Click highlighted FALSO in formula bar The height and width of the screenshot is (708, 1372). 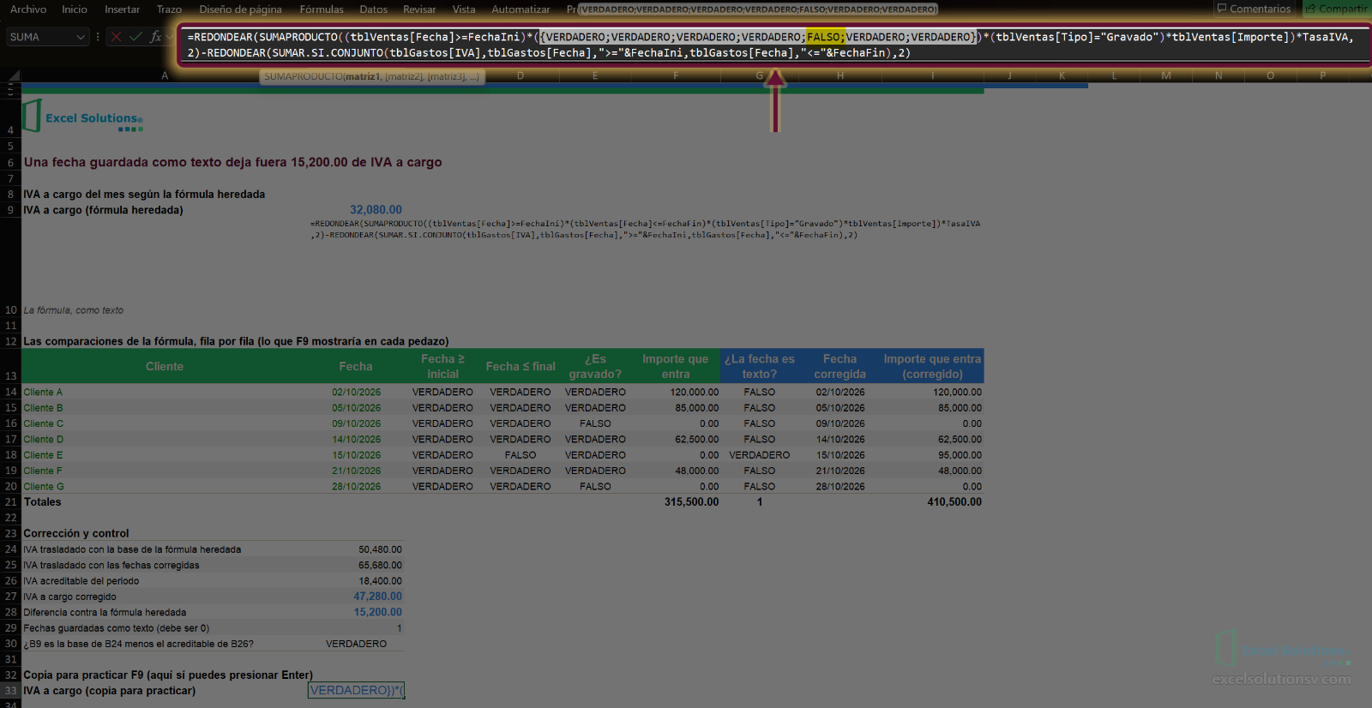pyautogui.click(x=824, y=37)
